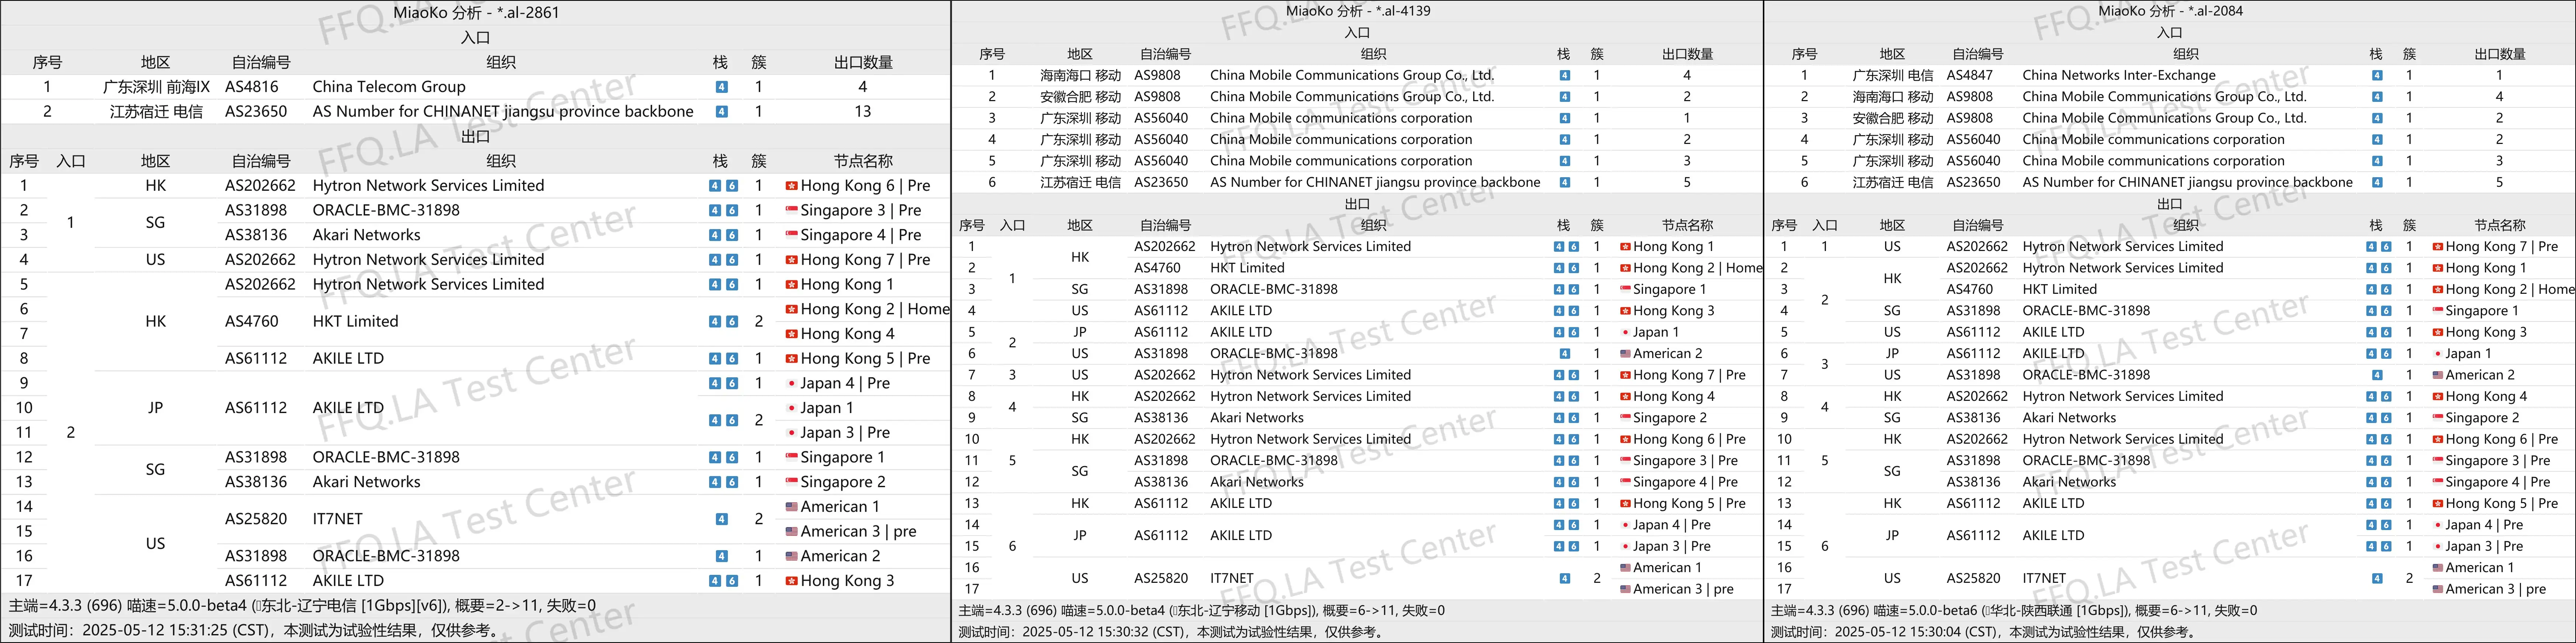Click 'Akari Networks' in al-2084 panel Singapore 2 row
2576x643 pixels.
tap(2069, 418)
